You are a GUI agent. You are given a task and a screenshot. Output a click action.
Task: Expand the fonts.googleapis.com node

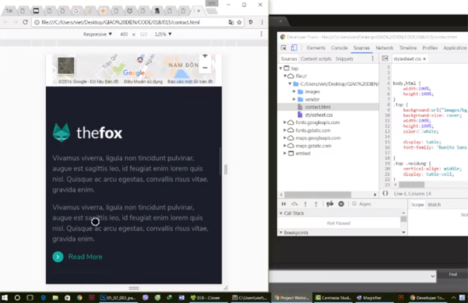284,123
